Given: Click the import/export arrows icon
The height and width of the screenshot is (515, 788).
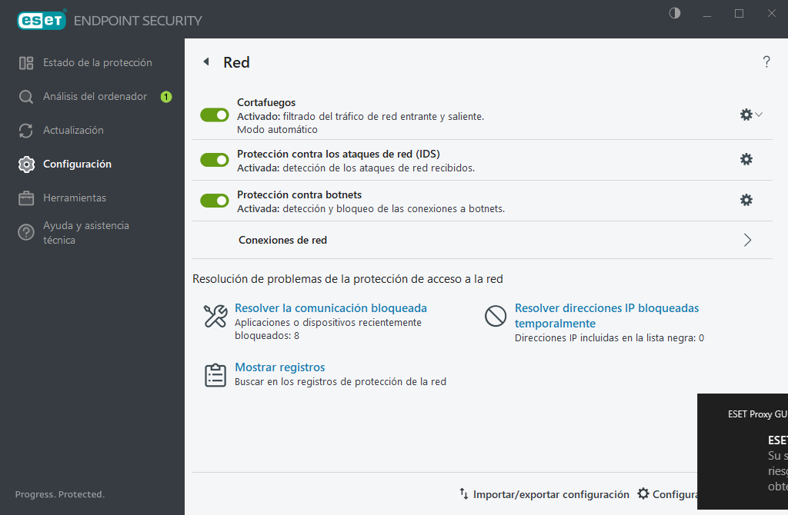Looking at the screenshot, I should tap(464, 493).
